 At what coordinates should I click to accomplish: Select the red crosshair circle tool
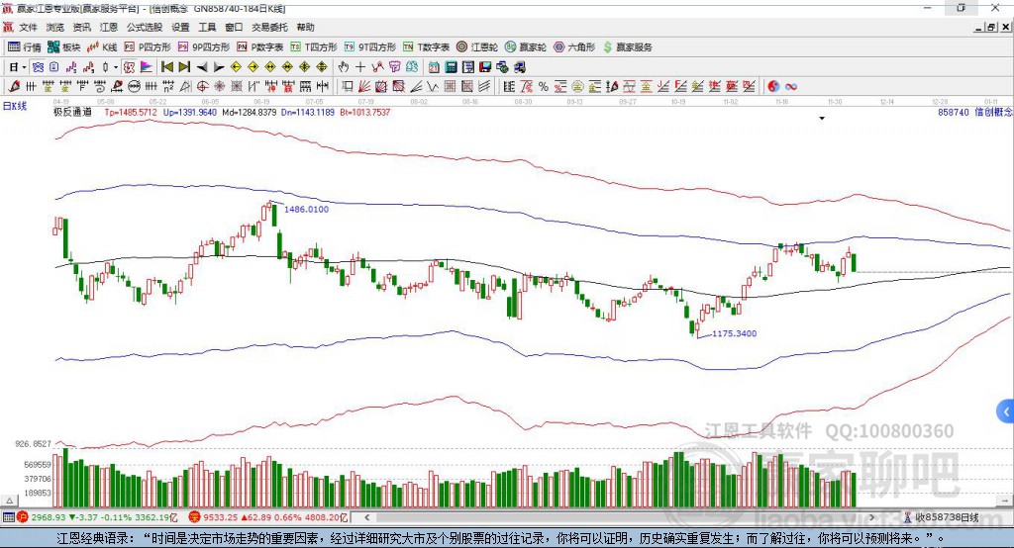click(x=202, y=87)
